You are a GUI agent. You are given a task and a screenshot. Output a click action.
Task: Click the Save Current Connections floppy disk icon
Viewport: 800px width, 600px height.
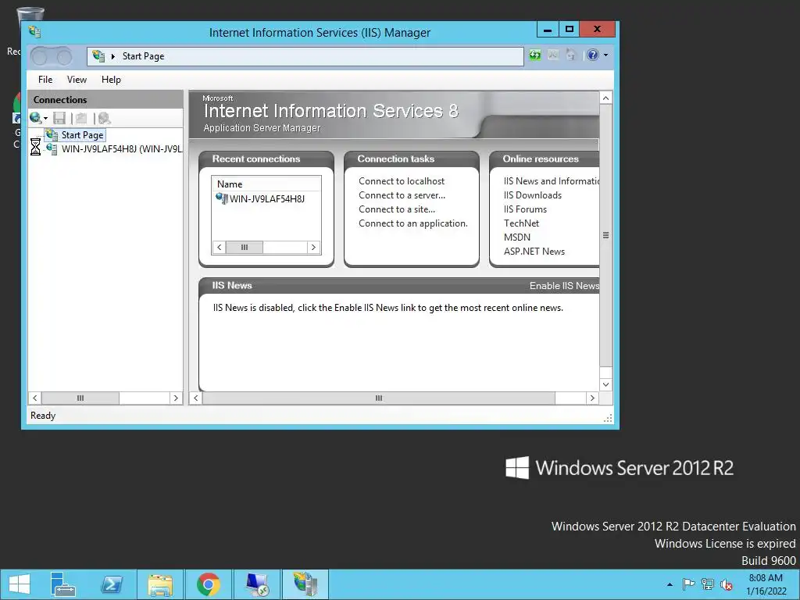[x=59, y=119]
